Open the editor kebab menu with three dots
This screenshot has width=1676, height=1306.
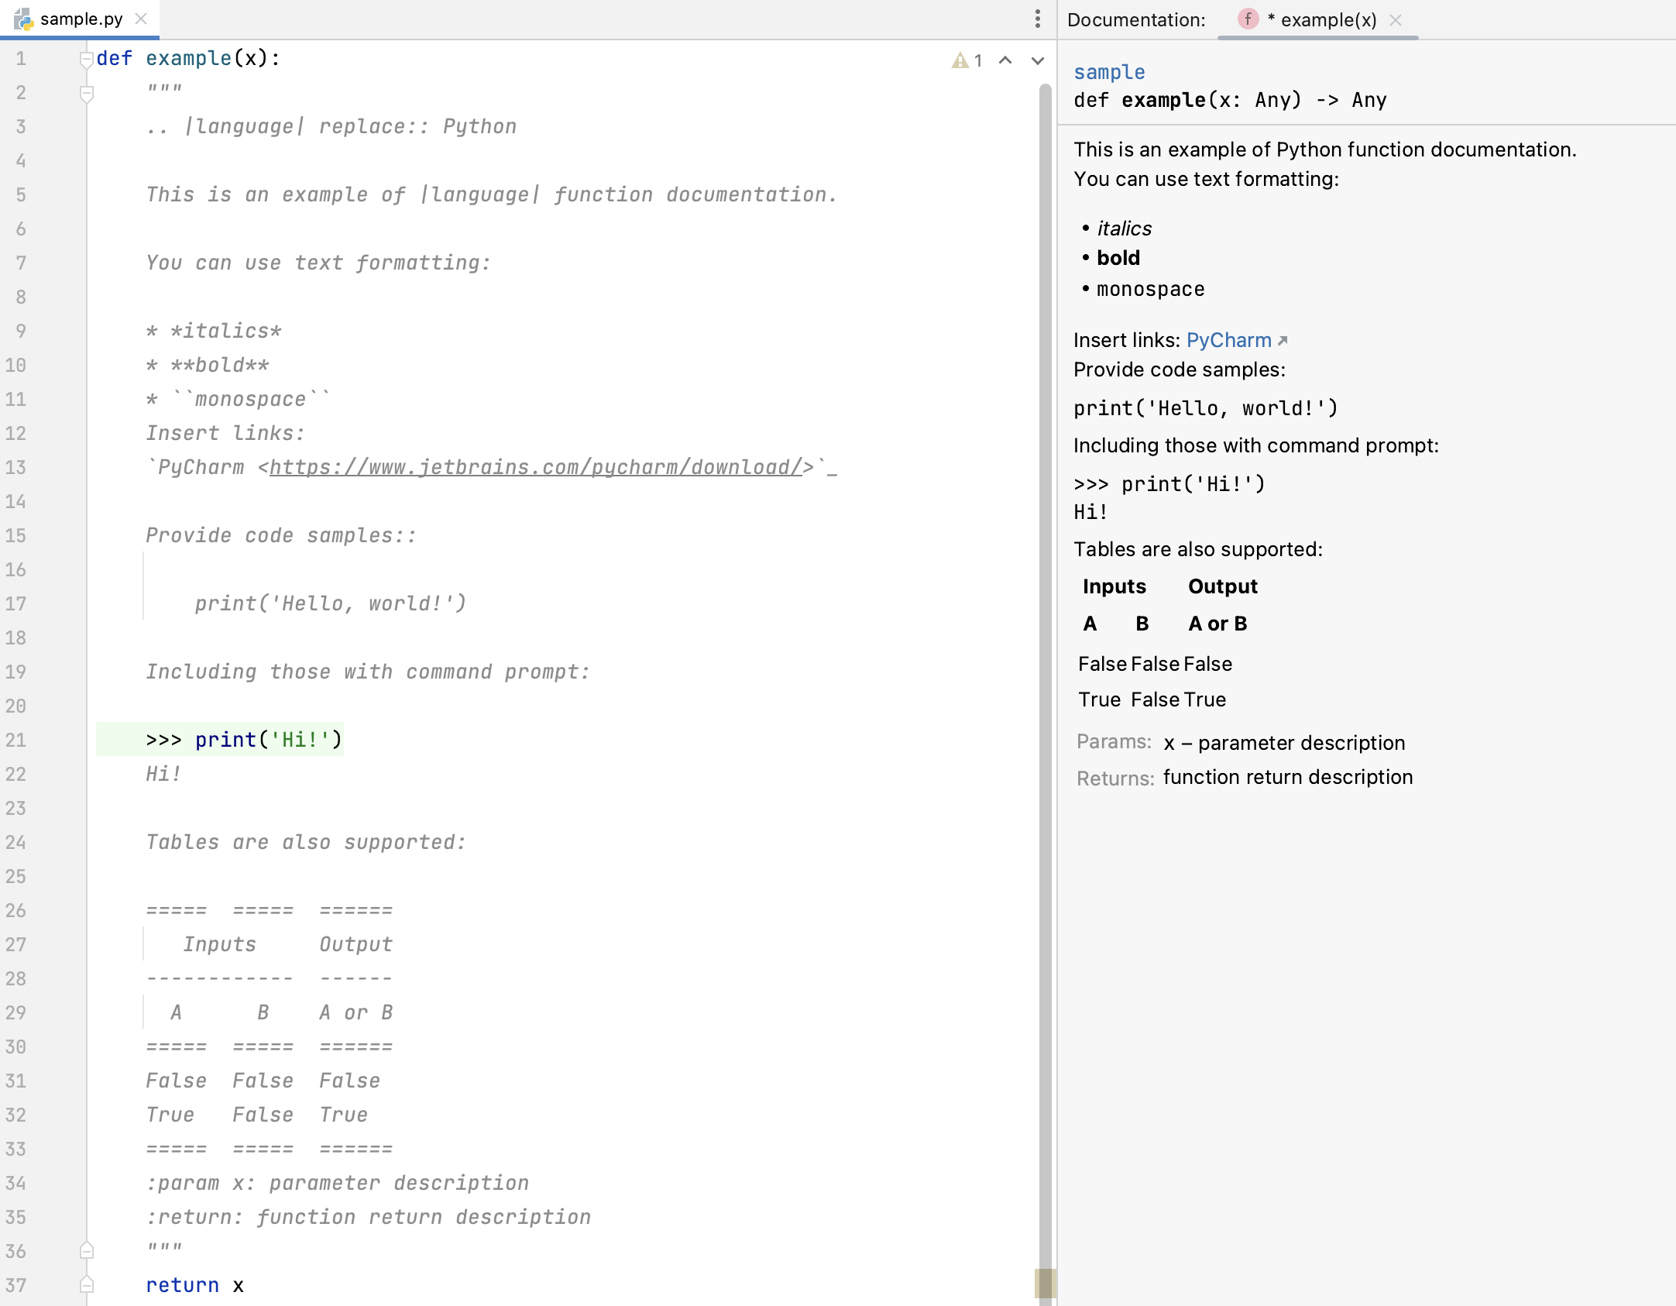(x=1037, y=19)
